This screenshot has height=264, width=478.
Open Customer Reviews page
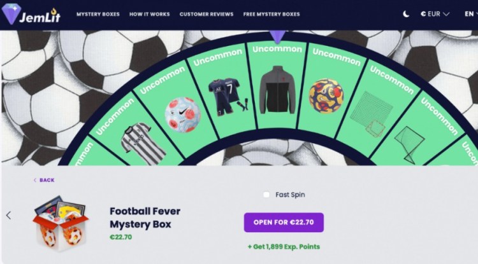coord(206,14)
